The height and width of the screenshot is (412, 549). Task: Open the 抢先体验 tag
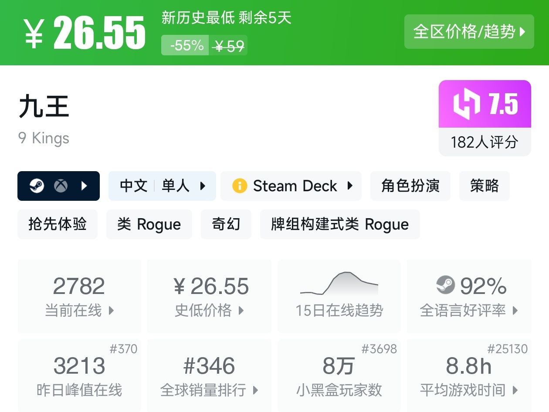(x=58, y=224)
